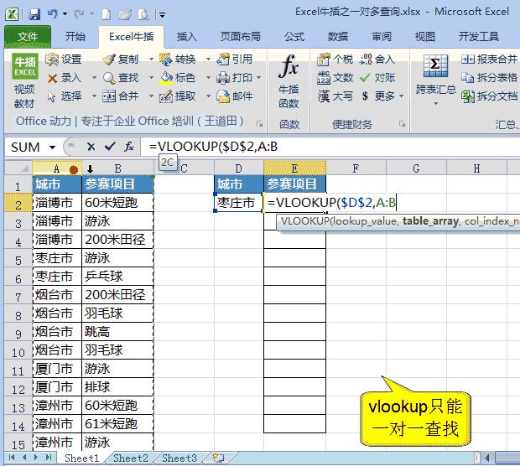Viewport: 520px width, 466px height.
Task: Expand the 打印 dropdown arrow
Action: [x=258, y=78]
